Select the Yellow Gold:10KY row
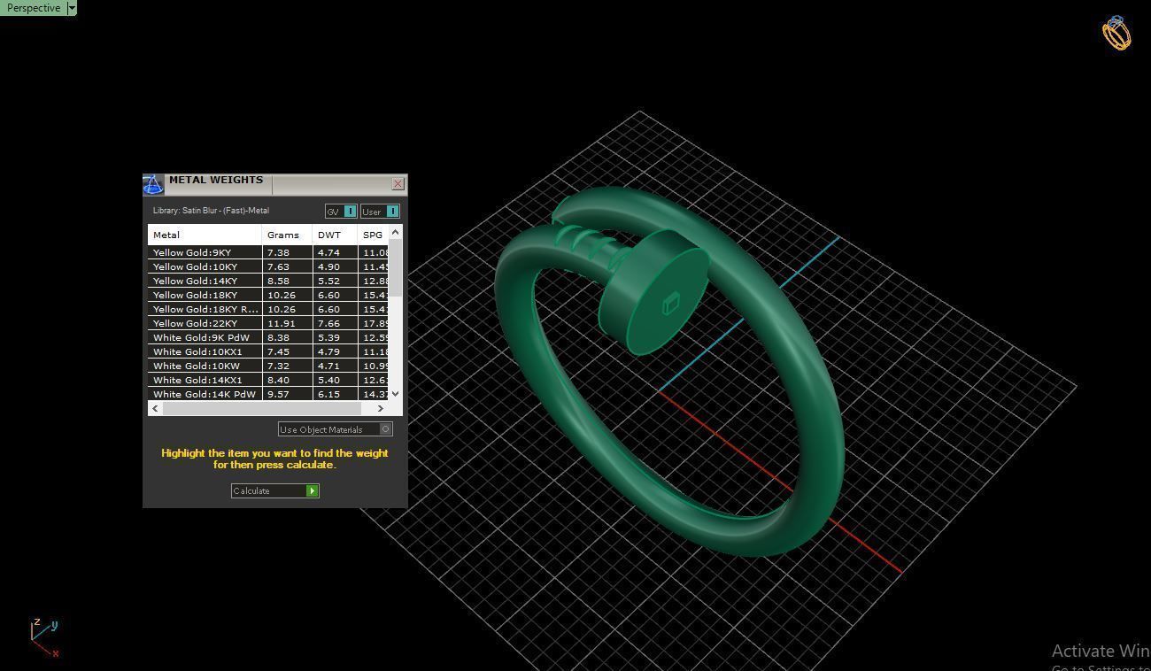 click(268, 266)
